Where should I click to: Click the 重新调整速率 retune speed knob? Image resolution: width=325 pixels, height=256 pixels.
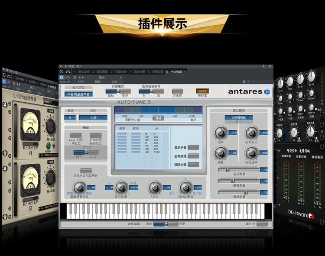click(79, 188)
